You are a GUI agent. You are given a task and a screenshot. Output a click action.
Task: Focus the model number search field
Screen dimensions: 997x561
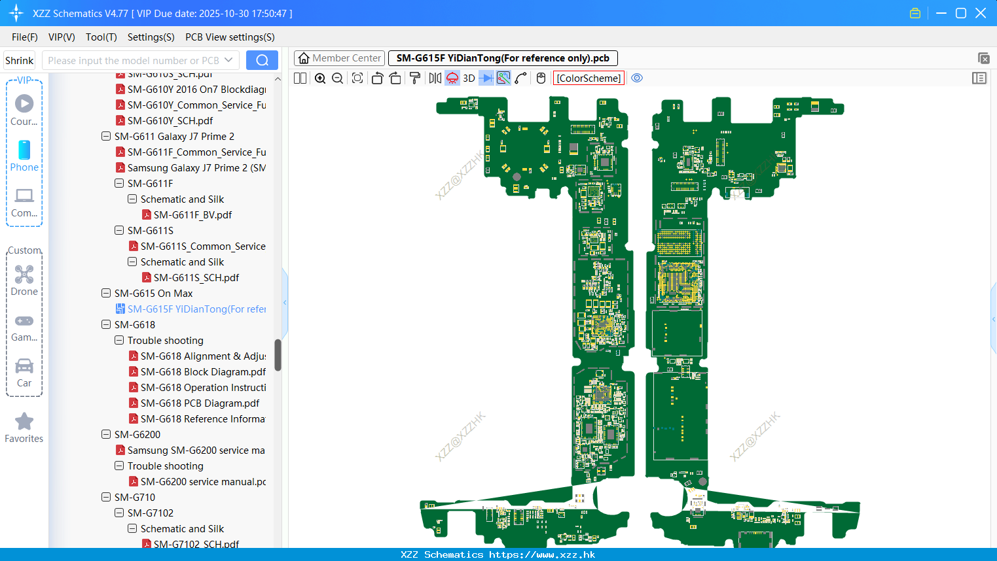coord(133,60)
